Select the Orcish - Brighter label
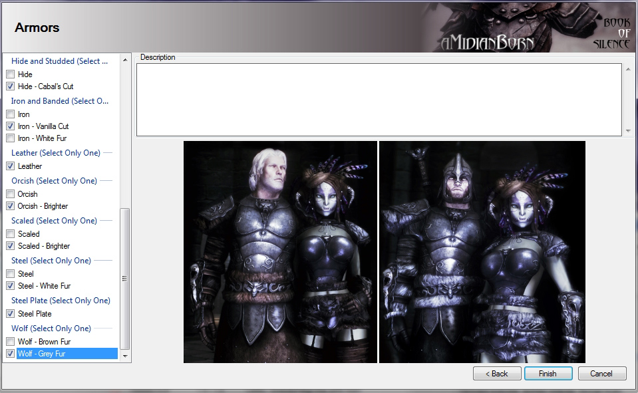This screenshot has height=393, width=638. [43, 206]
